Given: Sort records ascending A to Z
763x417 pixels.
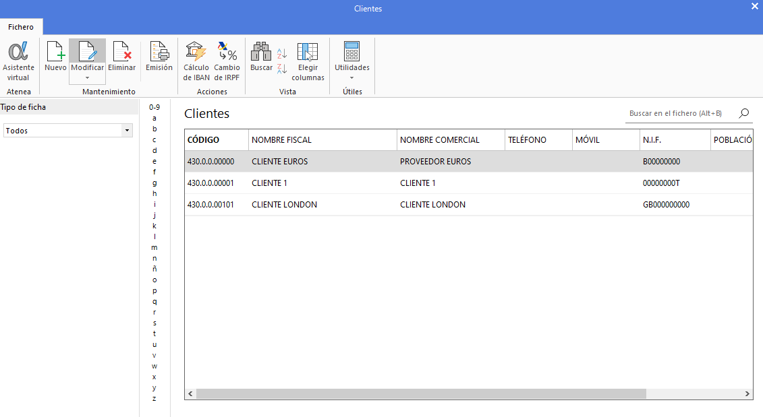Looking at the screenshot, I should pos(282,53).
